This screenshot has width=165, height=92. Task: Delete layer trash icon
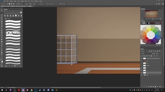(x=160, y=87)
